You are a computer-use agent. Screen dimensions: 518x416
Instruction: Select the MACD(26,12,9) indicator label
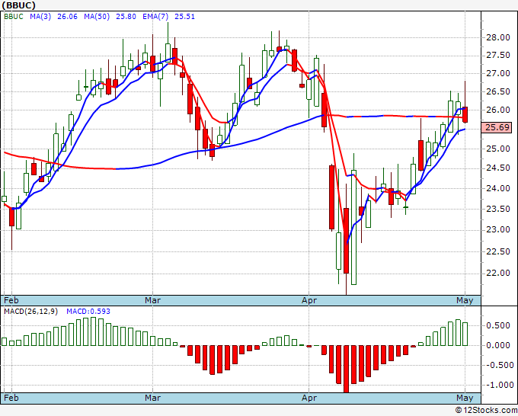(x=30, y=312)
